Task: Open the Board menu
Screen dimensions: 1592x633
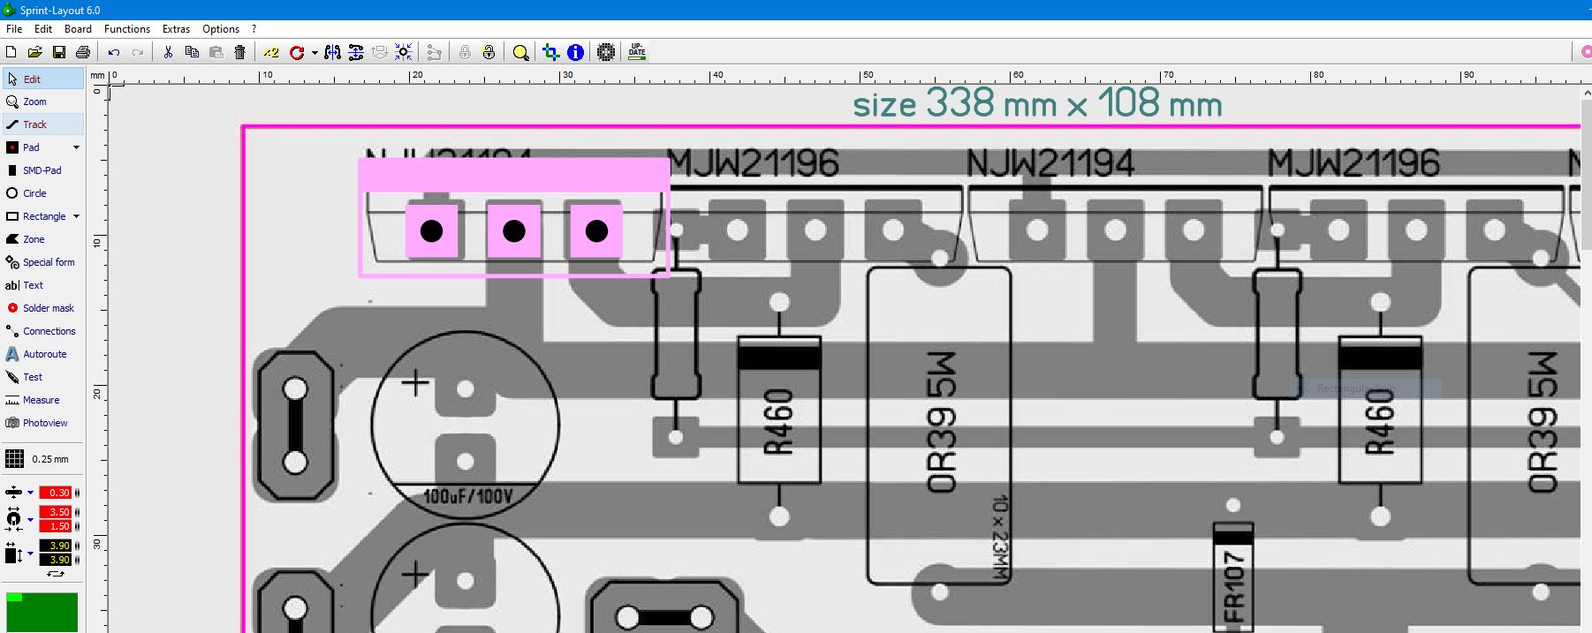Action: pos(78,28)
